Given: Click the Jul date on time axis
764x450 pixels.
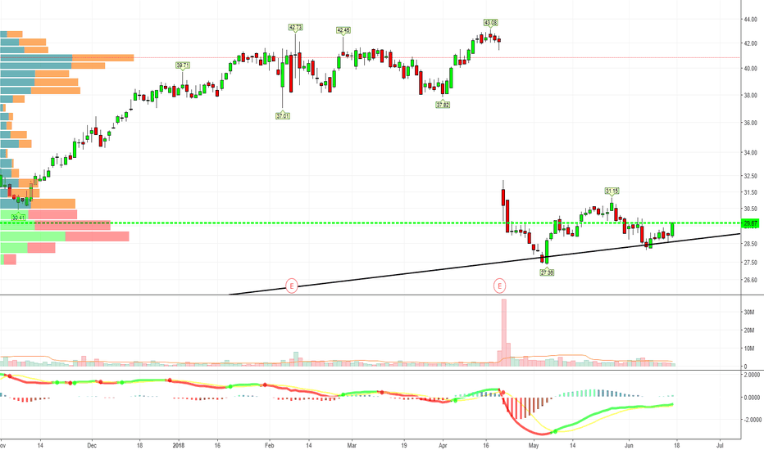Looking at the screenshot, I should [720, 445].
